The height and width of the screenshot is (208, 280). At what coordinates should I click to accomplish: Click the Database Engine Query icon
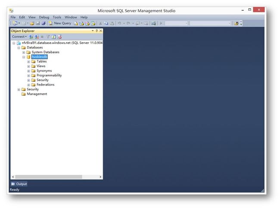pyautogui.click(x=76, y=23)
